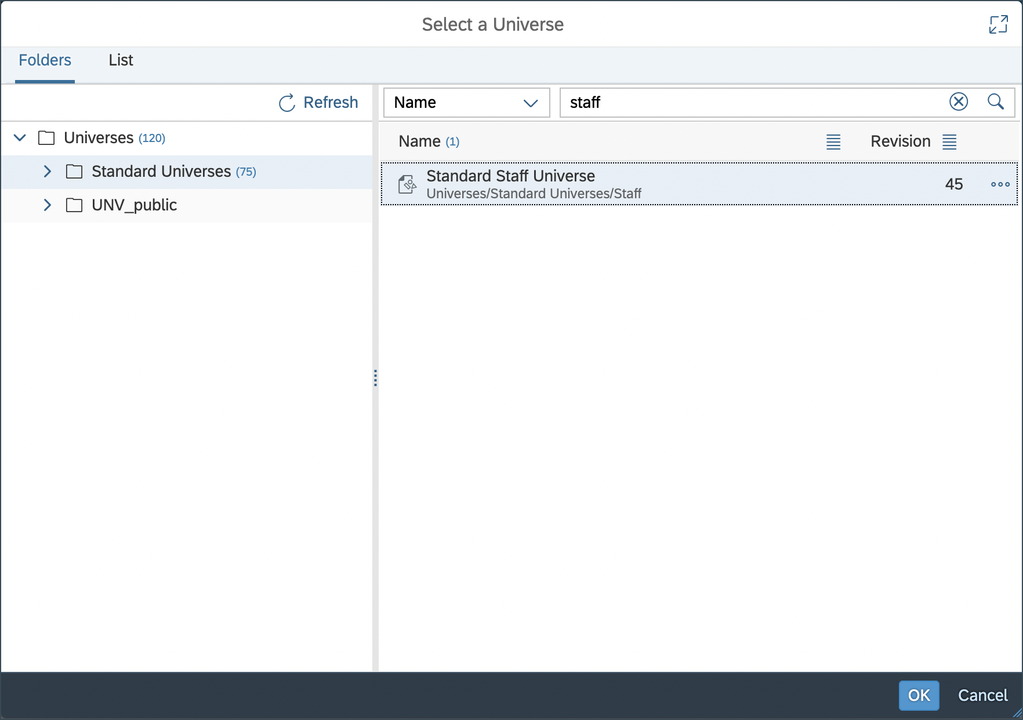Click the pane splitter handle dots

click(x=375, y=378)
